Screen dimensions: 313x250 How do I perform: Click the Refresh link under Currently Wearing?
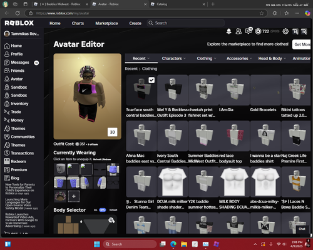point(97,159)
